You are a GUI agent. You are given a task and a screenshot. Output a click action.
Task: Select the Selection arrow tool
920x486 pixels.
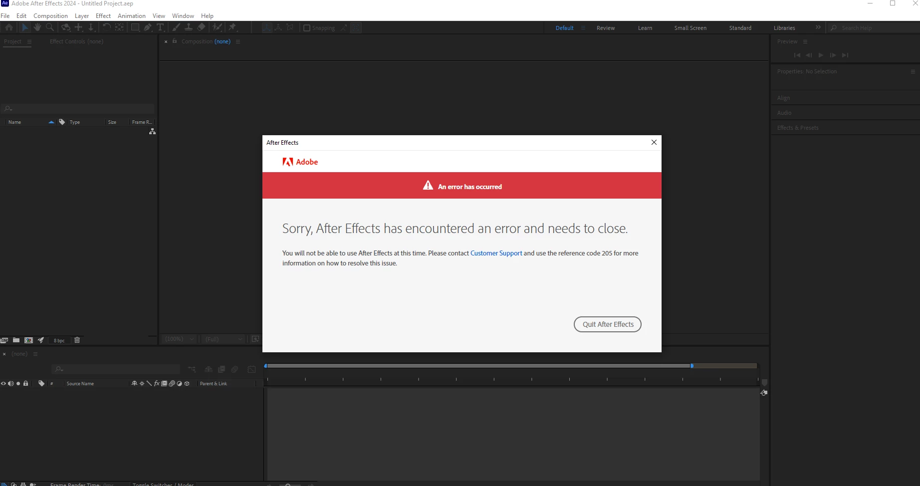[25, 27]
